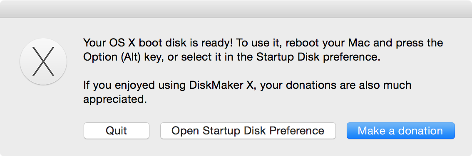
Task: Quit DiskMaker X using the Quit button
Action: (x=117, y=131)
